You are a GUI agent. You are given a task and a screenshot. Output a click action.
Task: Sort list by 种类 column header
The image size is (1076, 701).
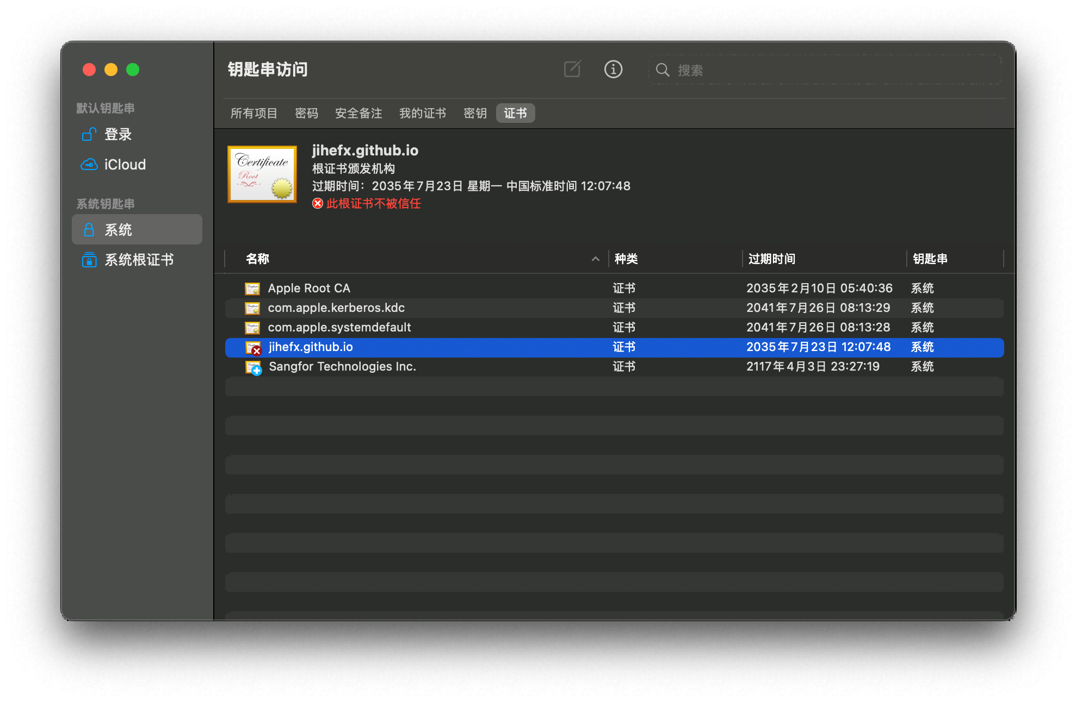click(x=626, y=259)
